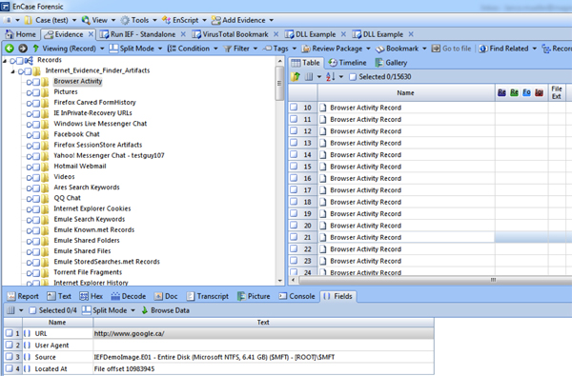Image resolution: width=572 pixels, height=376 pixels.
Task: Toggle the Selected 0/15630 checkbox
Action: pyautogui.click(x=353, y=77)
